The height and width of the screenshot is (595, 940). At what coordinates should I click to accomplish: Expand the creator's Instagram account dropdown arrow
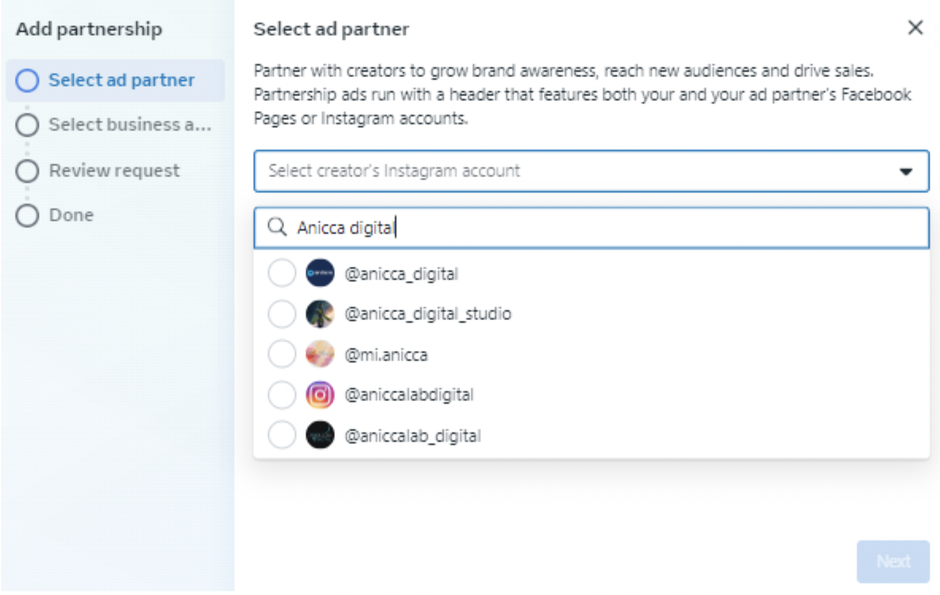[906, 172]
